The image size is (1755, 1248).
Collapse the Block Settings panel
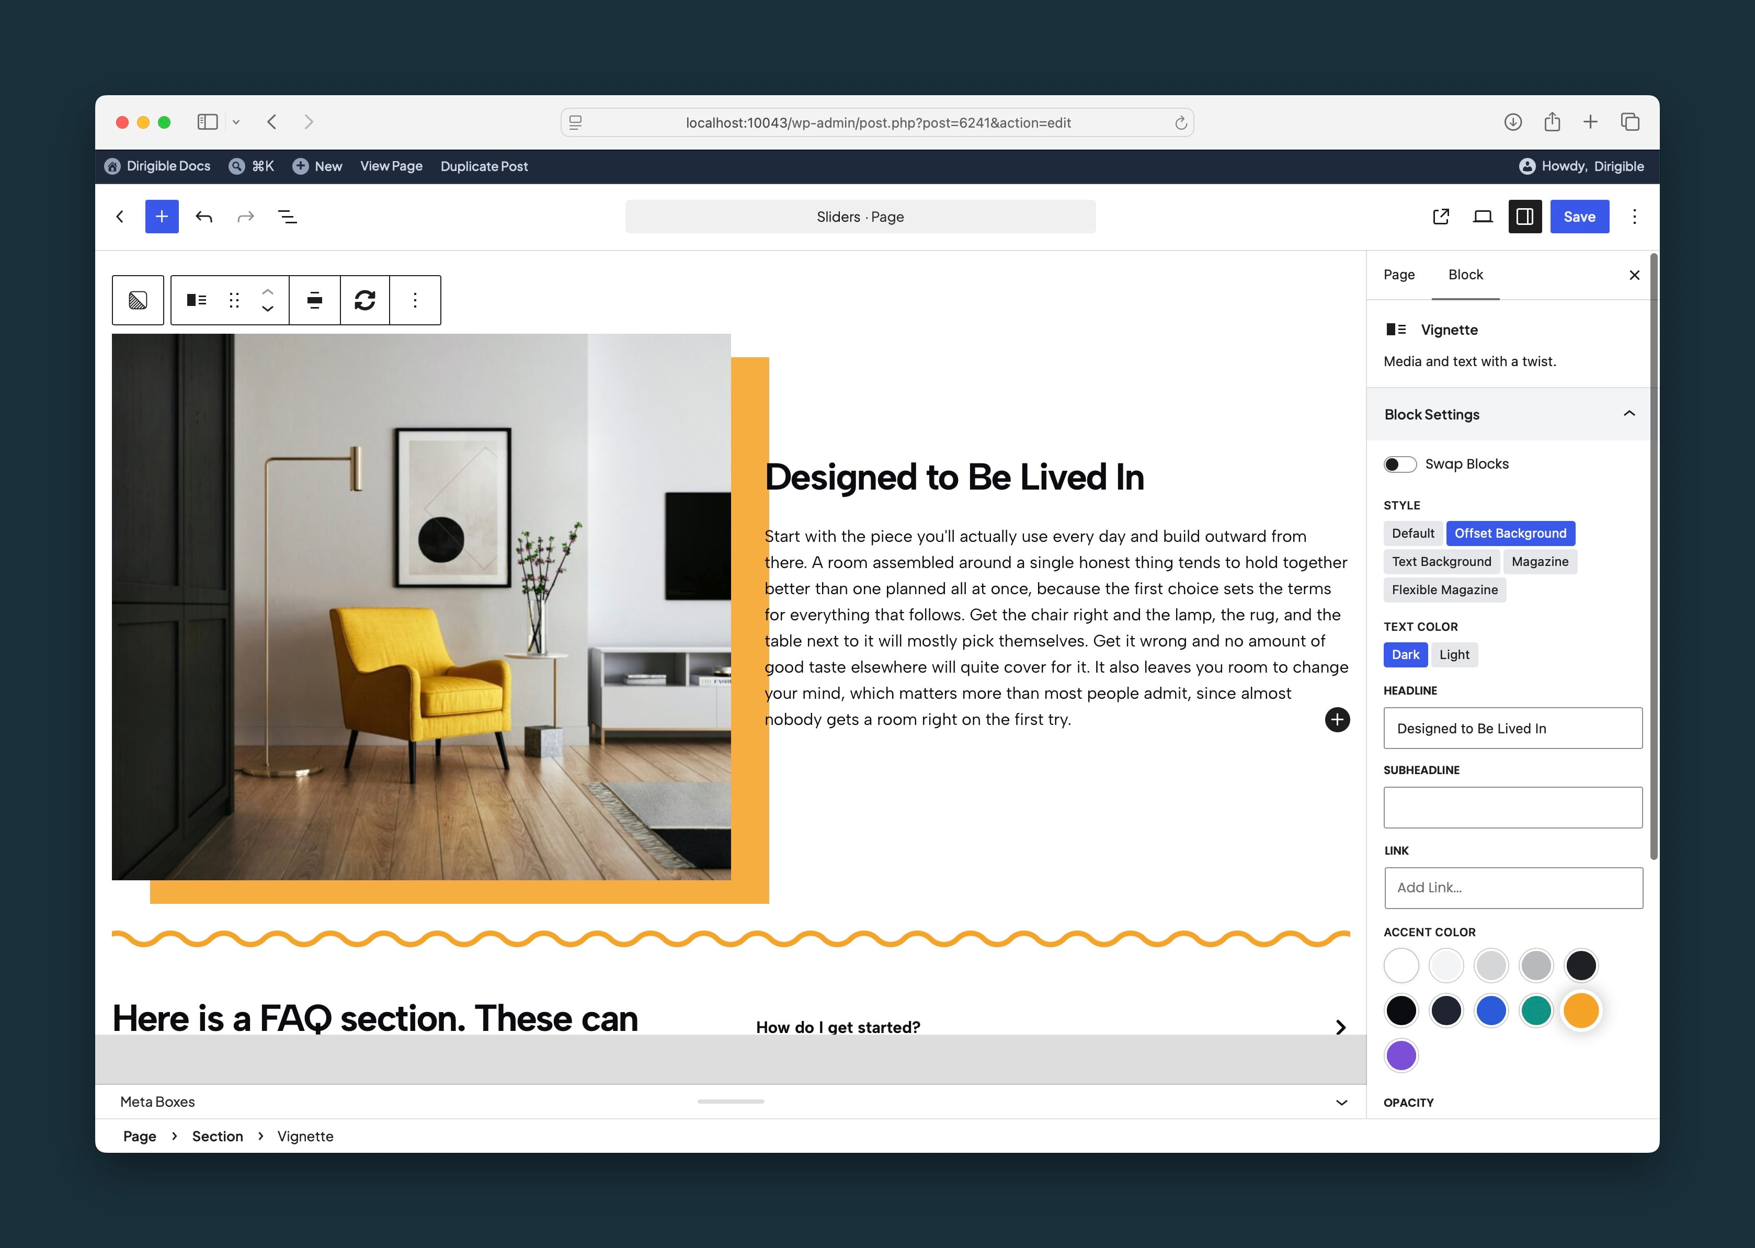click(1628, 414)
